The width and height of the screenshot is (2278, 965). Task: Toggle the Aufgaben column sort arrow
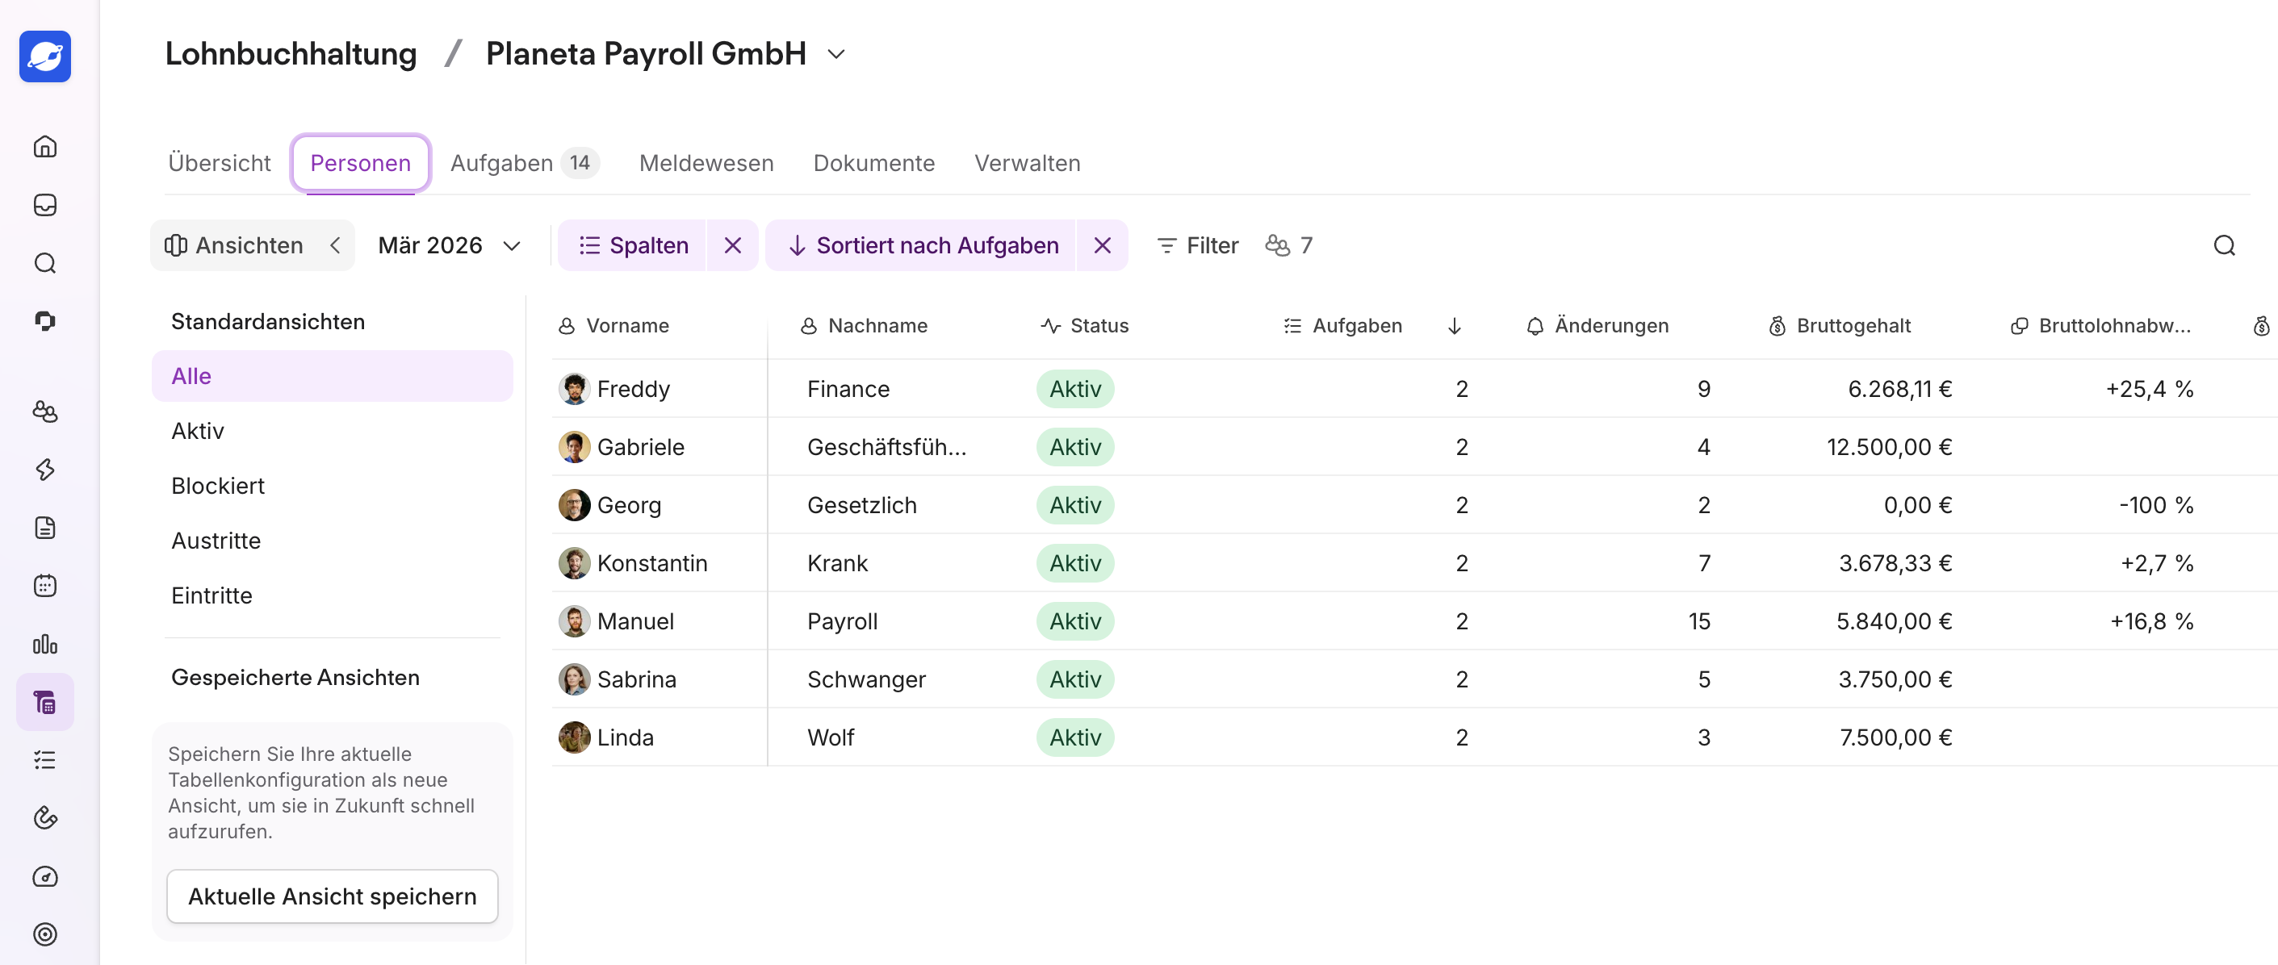[x=1454, y=326]
